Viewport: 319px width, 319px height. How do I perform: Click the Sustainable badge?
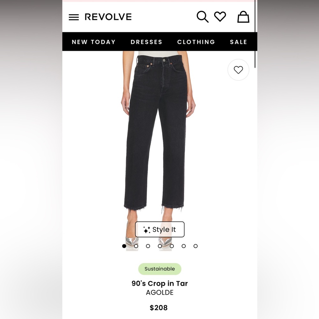click(160, 269)
